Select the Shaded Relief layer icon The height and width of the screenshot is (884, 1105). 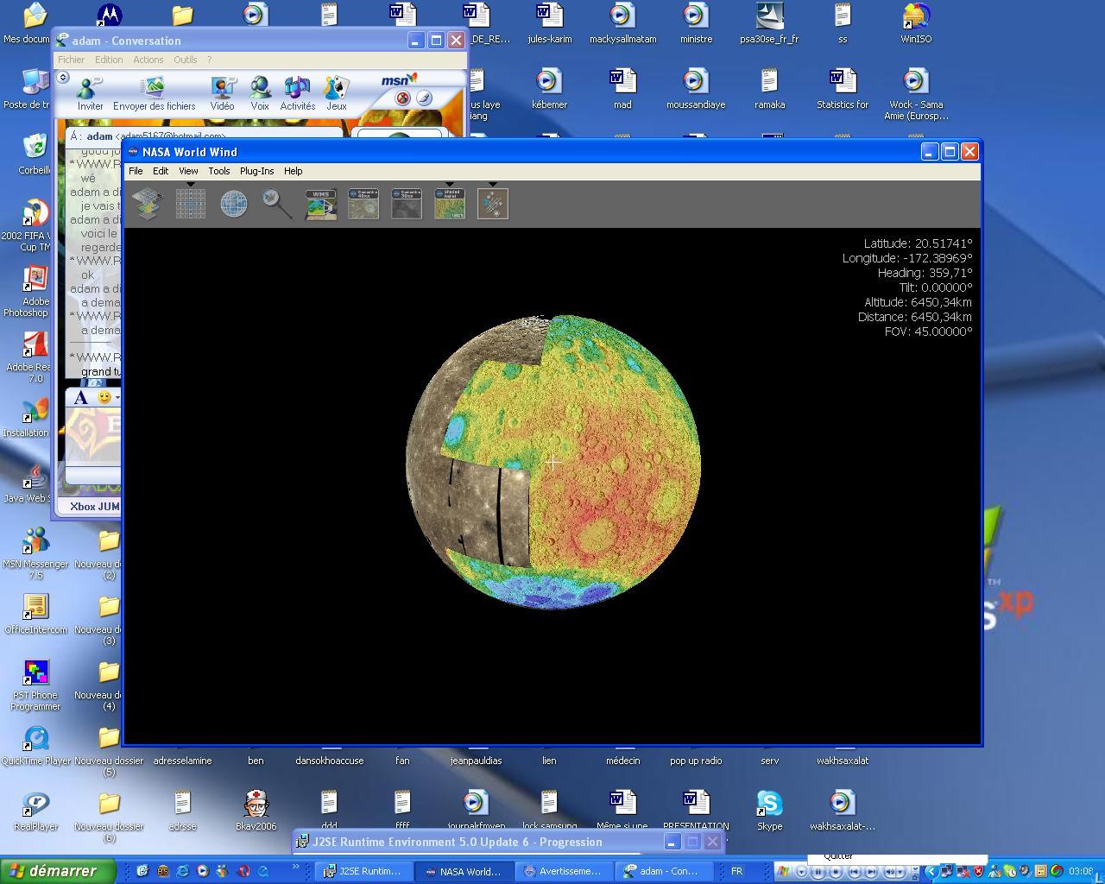click(x=450, y=205)
